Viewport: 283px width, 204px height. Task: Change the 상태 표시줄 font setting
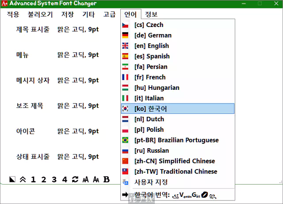coord(78,157)
